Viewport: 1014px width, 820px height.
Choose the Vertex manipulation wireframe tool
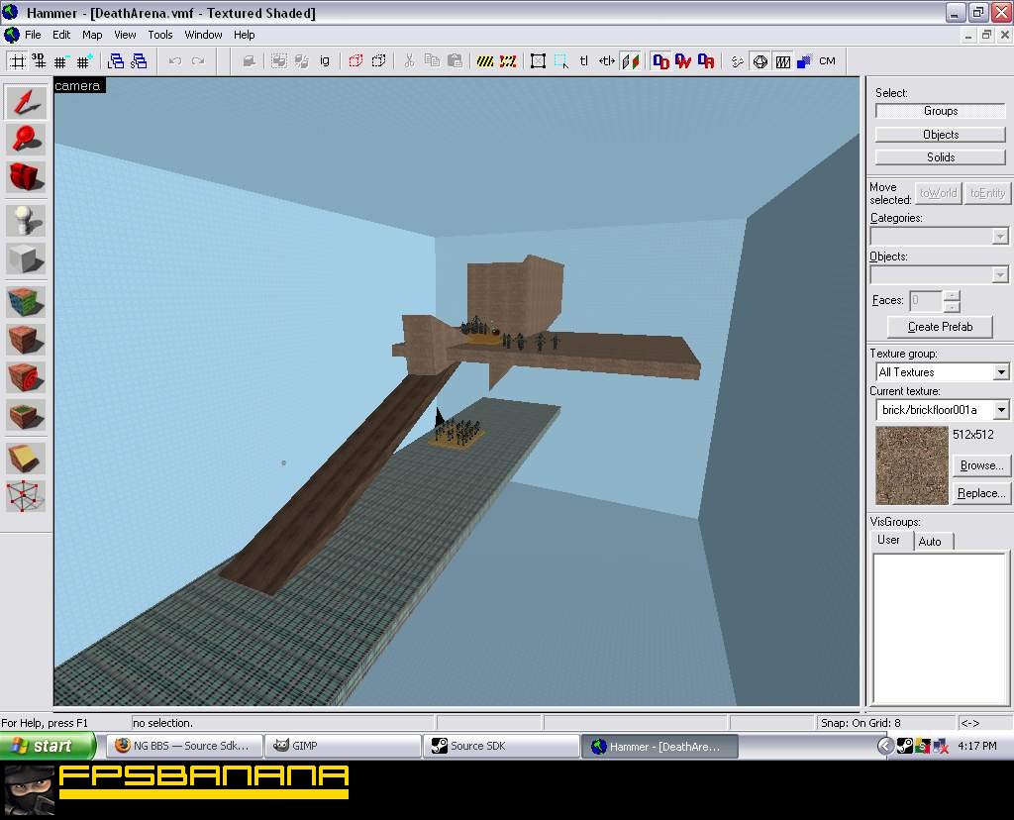pos(26,496)
